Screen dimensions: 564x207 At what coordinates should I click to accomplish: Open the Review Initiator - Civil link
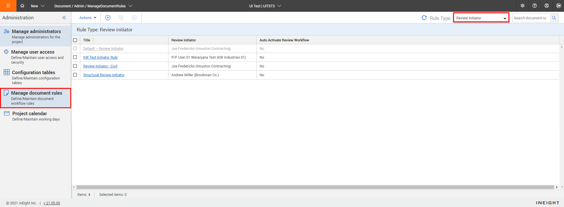[x=100, y=66]
